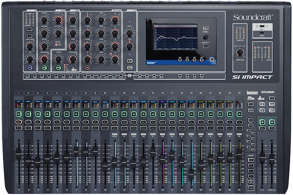293x195 pixels.
Task: Click channel number label 10
Action: click(105, 92)
